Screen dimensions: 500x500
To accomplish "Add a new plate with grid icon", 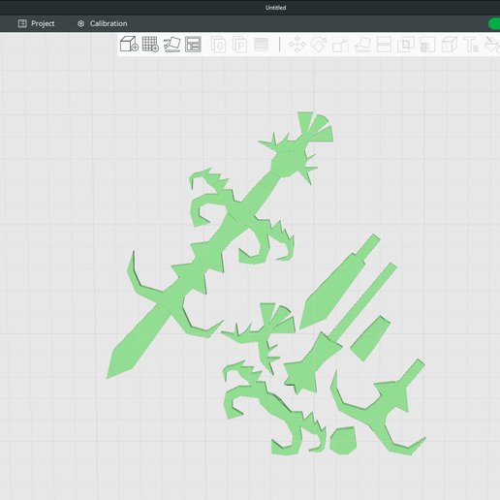I will coord(150,44).
